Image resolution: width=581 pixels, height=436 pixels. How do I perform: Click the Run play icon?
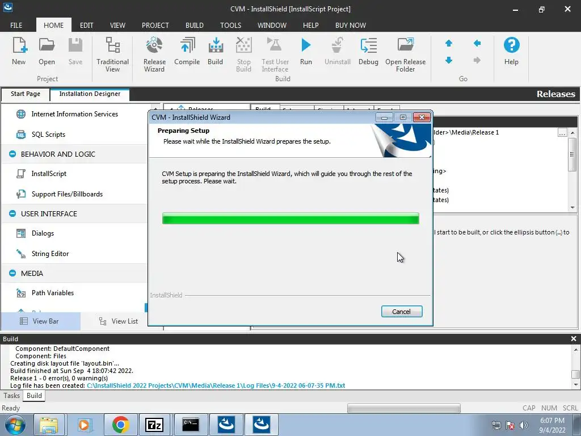[306, 51]
